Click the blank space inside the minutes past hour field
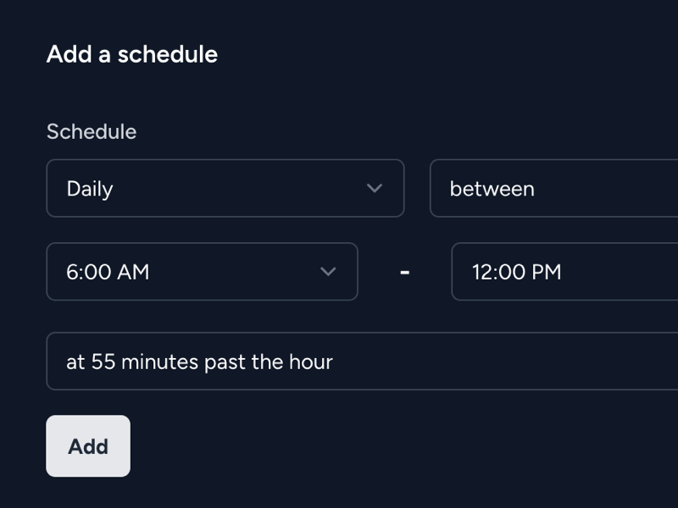Image resolution: width=678 pixels, height=508 pixels. click(502, 362)
